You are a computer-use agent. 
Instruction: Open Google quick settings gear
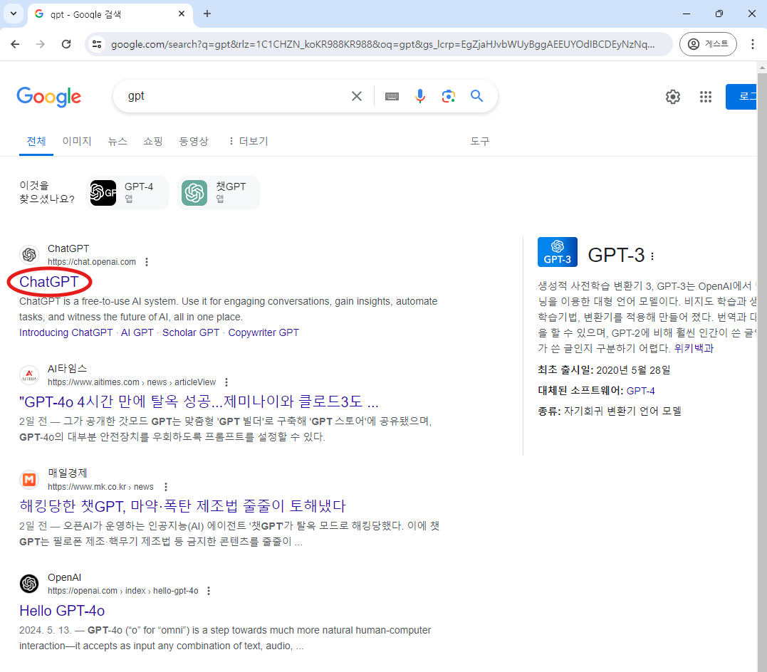pos(672,96)
